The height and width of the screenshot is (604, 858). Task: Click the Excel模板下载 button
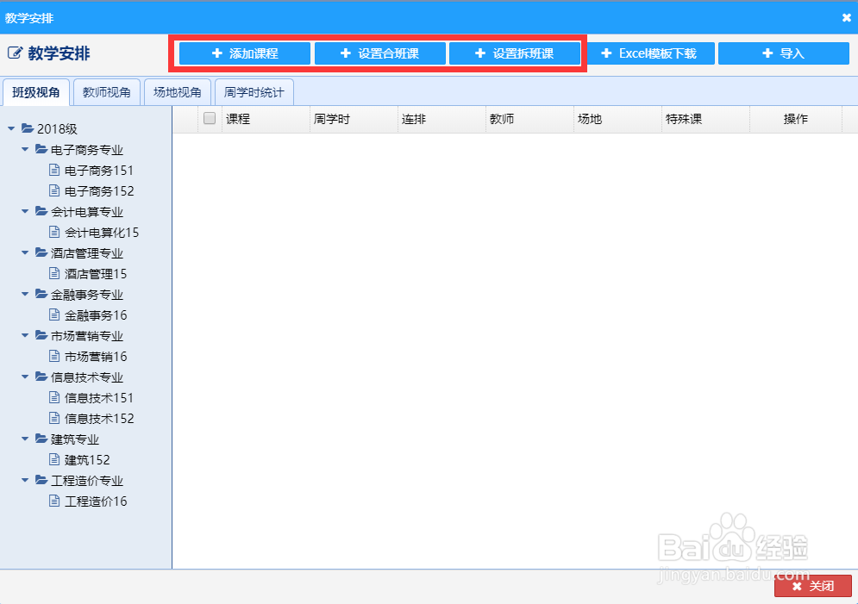pos(650,53)
